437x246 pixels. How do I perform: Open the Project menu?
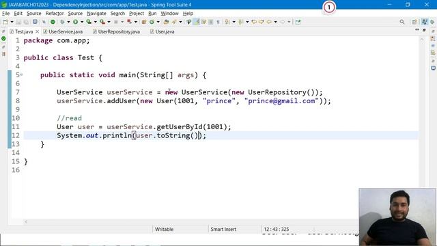(x=137, y=13)
